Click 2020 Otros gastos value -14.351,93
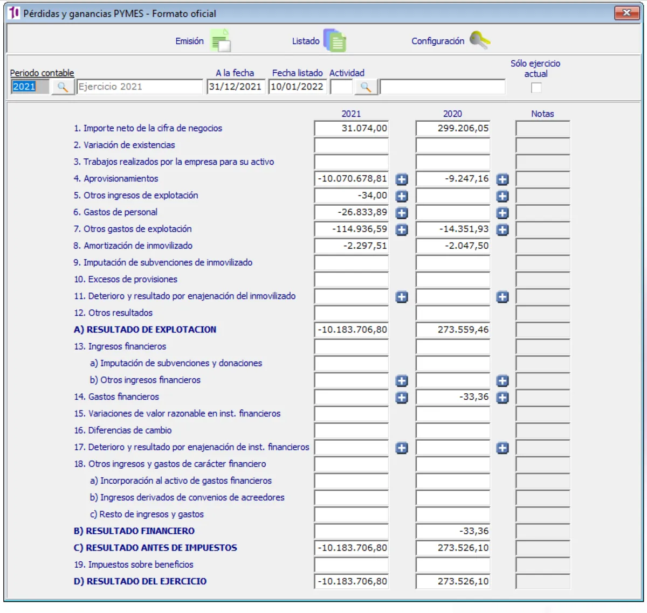Image resolution: width=647 pixels, height=613 pixels. [453, 229]
